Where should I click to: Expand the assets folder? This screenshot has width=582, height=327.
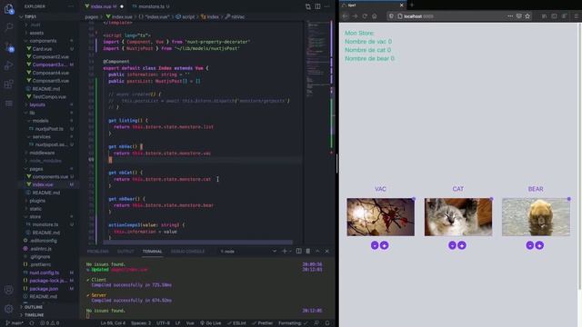(x=36, y=33)
